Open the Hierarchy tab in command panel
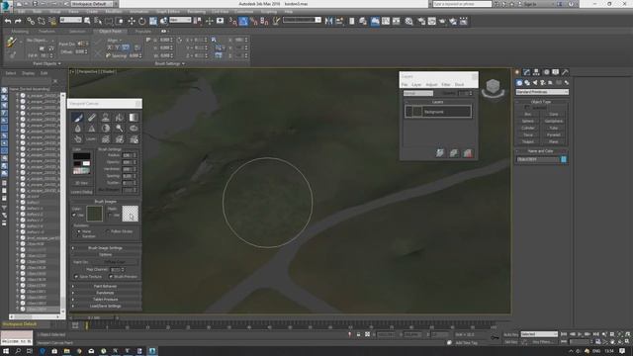The image size is (633, 356). tap(536, 72)
